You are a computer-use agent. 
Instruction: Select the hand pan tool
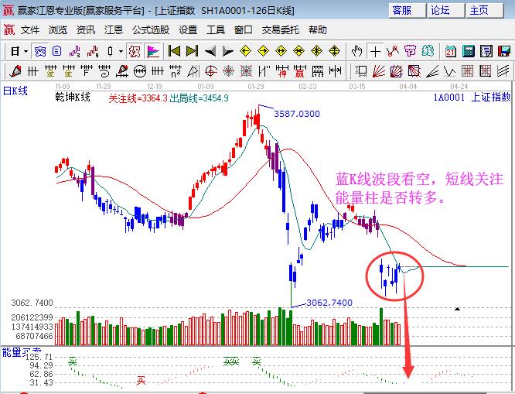356,51
